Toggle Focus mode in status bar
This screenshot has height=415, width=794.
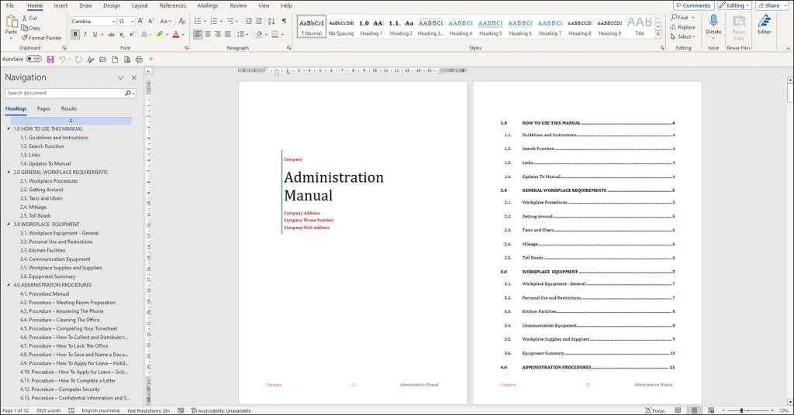pos(654,411)
